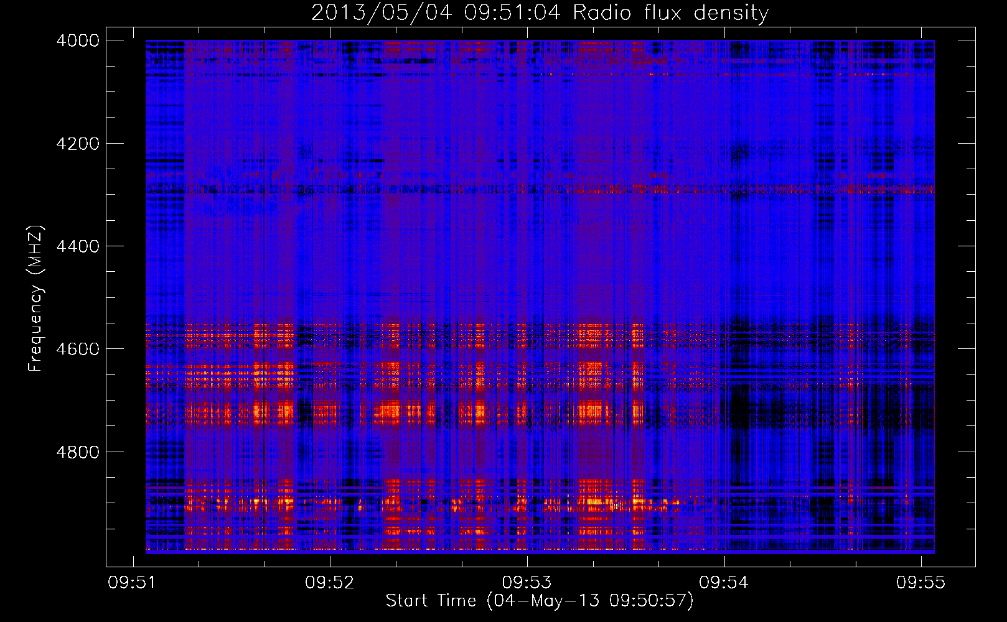1007x622 pixels.
Task: Select the 4600 frequency tick label
Action: (78, 349)
